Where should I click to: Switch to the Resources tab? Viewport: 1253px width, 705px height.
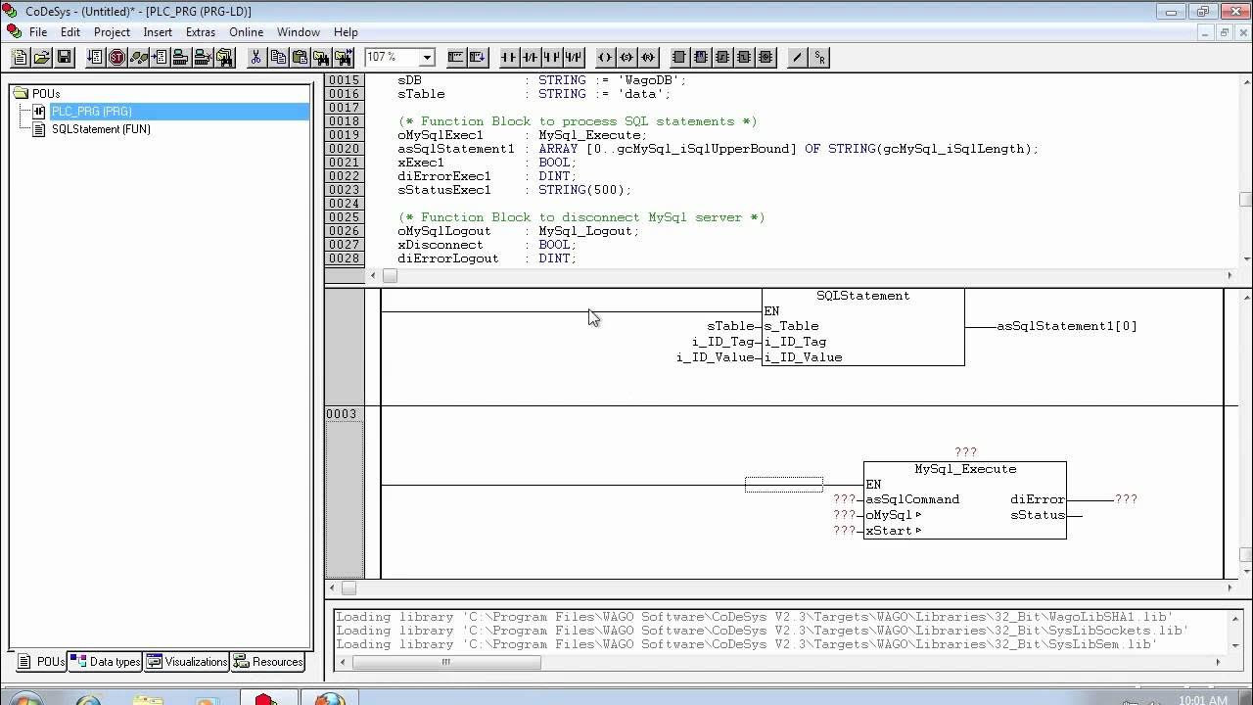[x=268, y=662]
